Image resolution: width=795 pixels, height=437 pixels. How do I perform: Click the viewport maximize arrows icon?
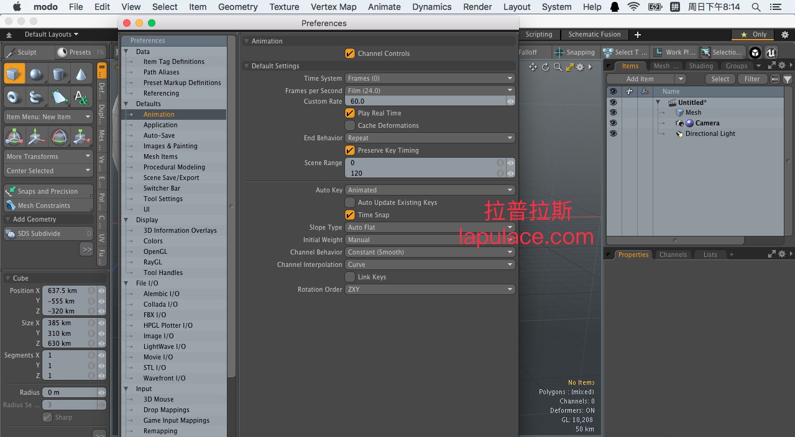pyautogui.click(x=569, y=67)
